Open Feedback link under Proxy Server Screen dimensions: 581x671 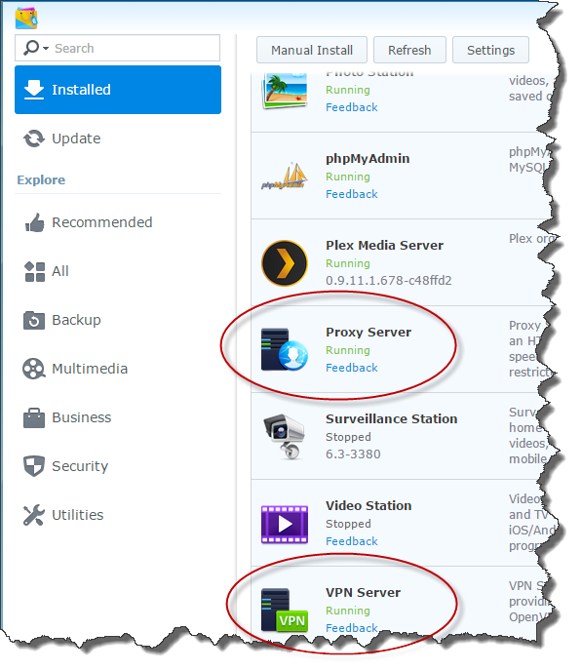[352, 368]
